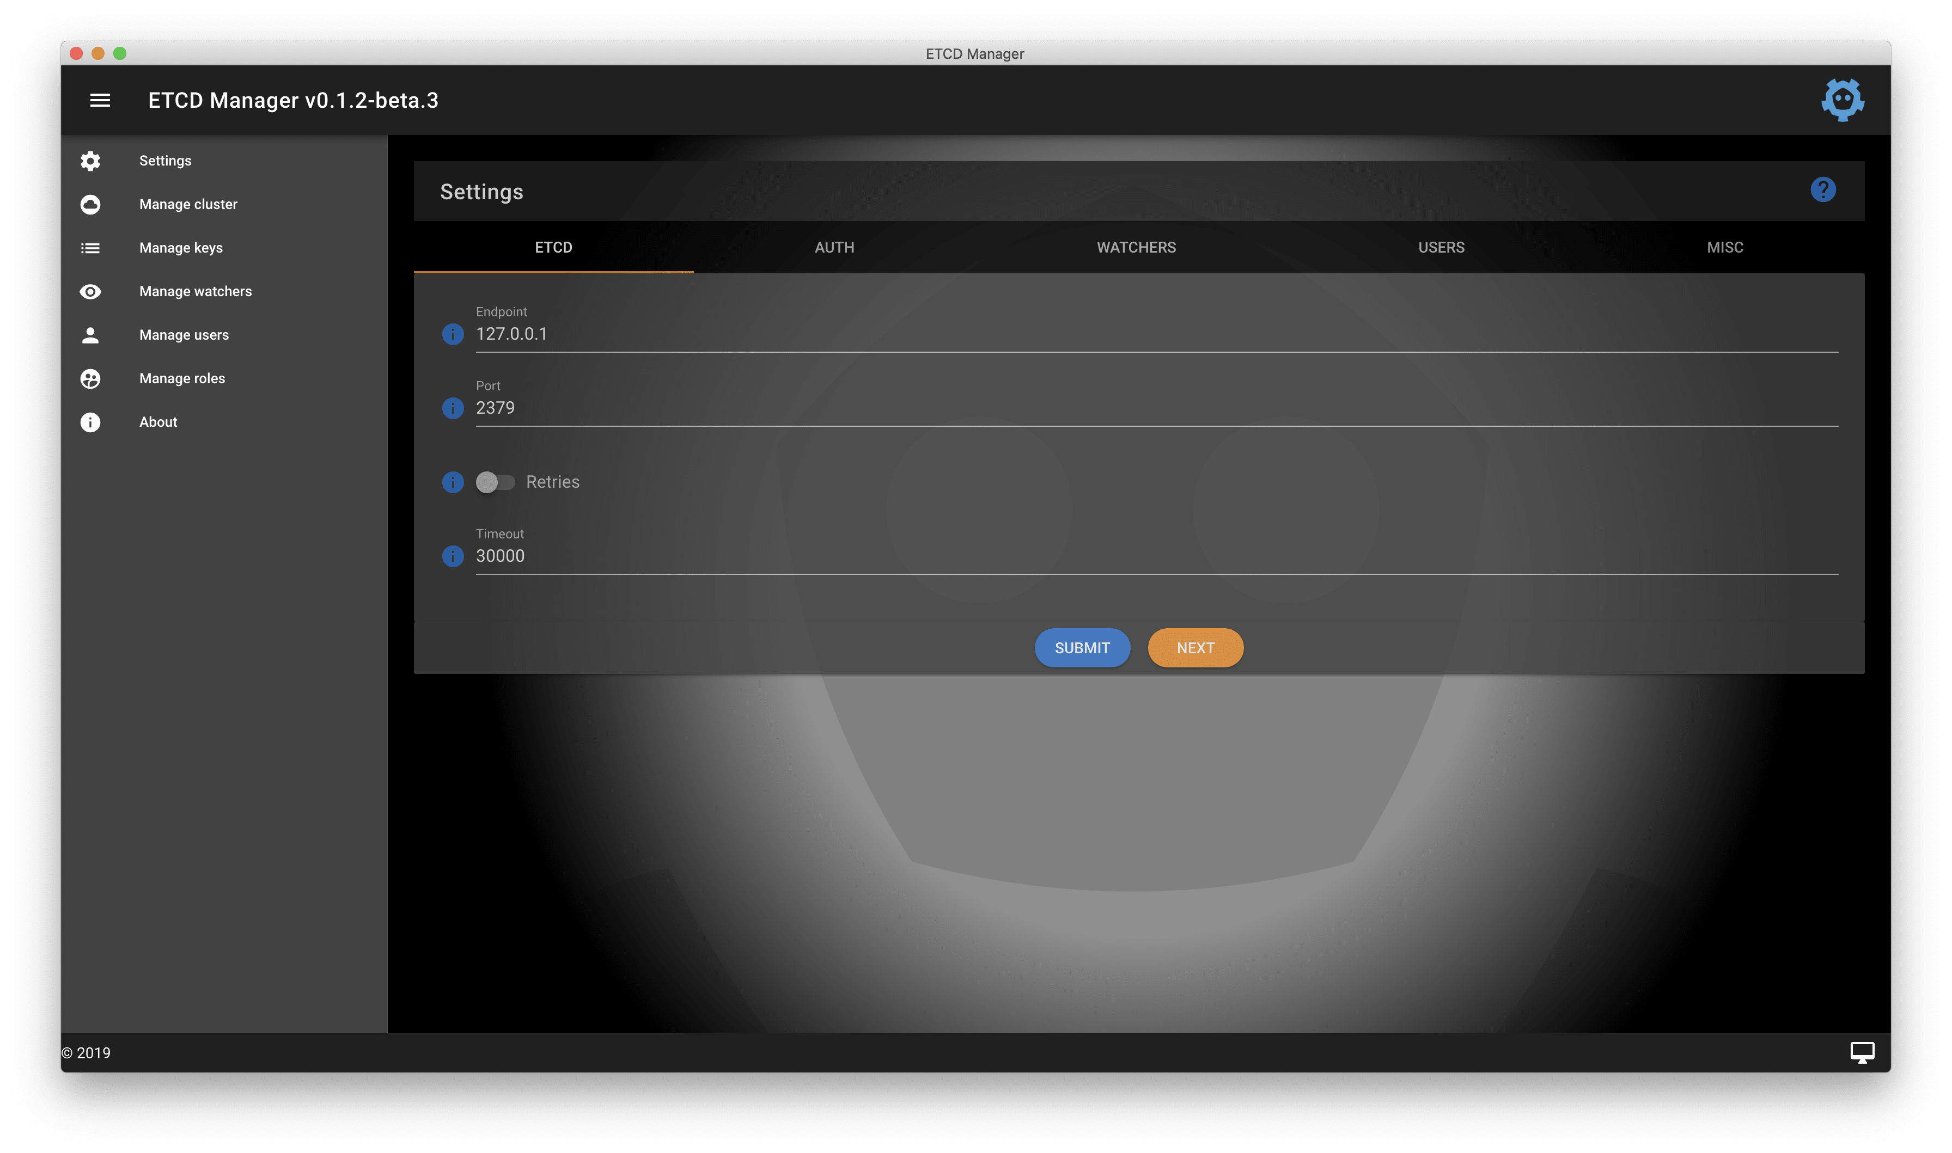
Task: Click the person icon beside Manage users
Action: 90,334
